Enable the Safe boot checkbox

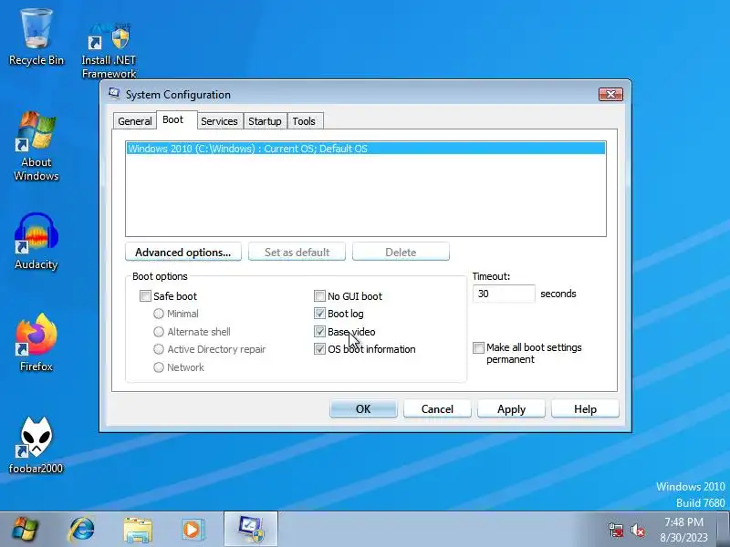click(x=145, y=295)
